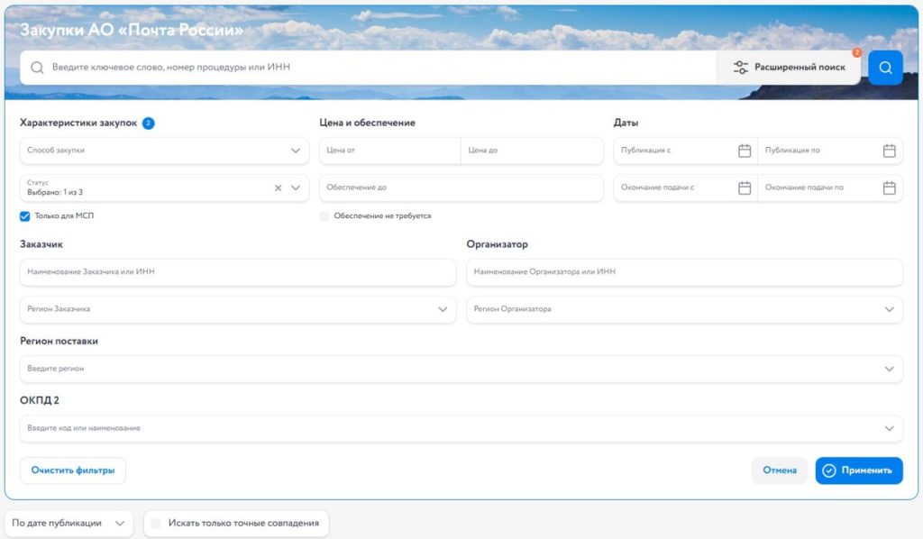Click the Окончание подачи по date field

(x=830, y=187)
